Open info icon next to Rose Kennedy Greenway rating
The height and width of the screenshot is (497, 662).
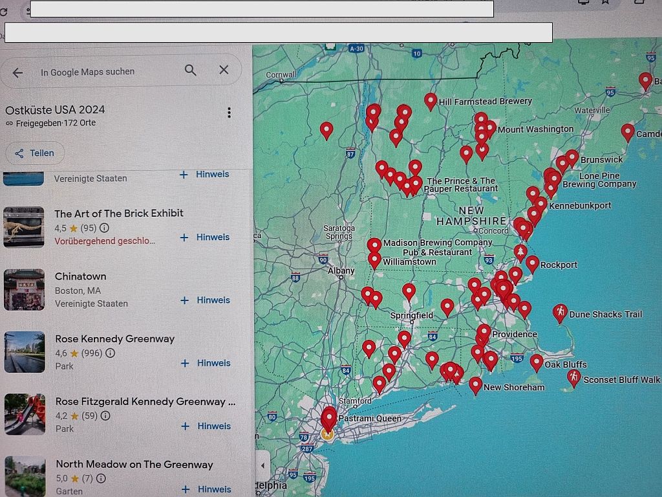[111, 353]
